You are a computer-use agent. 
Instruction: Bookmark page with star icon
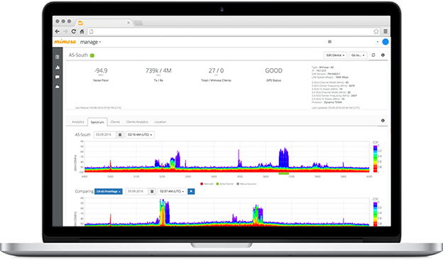[376, 31]
